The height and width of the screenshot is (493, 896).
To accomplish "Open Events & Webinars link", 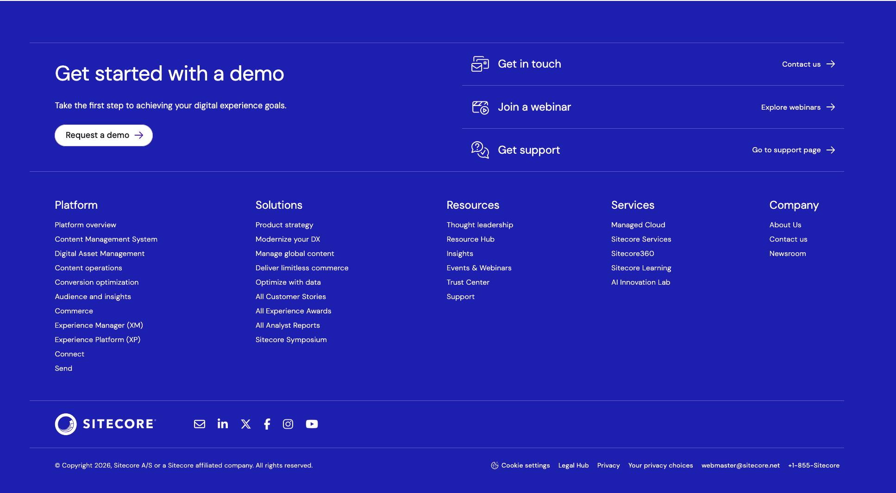I will coord(479,268).
